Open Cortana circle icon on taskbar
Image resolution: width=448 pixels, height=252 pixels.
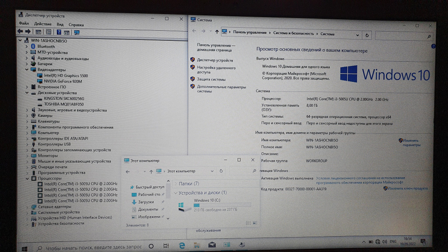[x=151, y=246]
